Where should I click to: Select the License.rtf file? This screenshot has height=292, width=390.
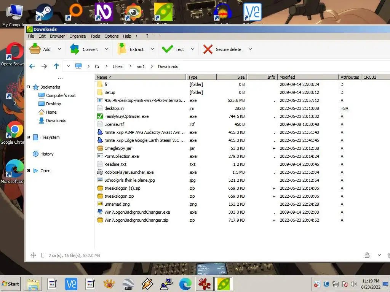pos(114,124)
